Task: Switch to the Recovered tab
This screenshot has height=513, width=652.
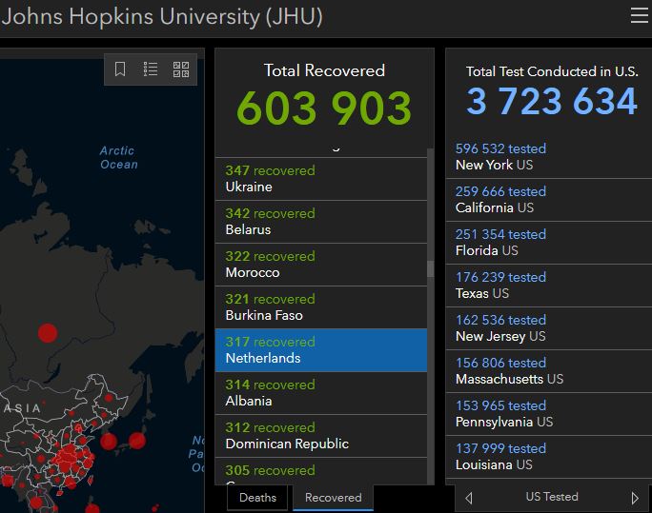Action: point(333,497)
